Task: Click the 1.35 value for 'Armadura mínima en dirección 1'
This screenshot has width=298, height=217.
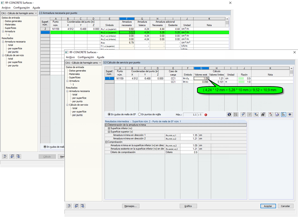Action: 189,135
